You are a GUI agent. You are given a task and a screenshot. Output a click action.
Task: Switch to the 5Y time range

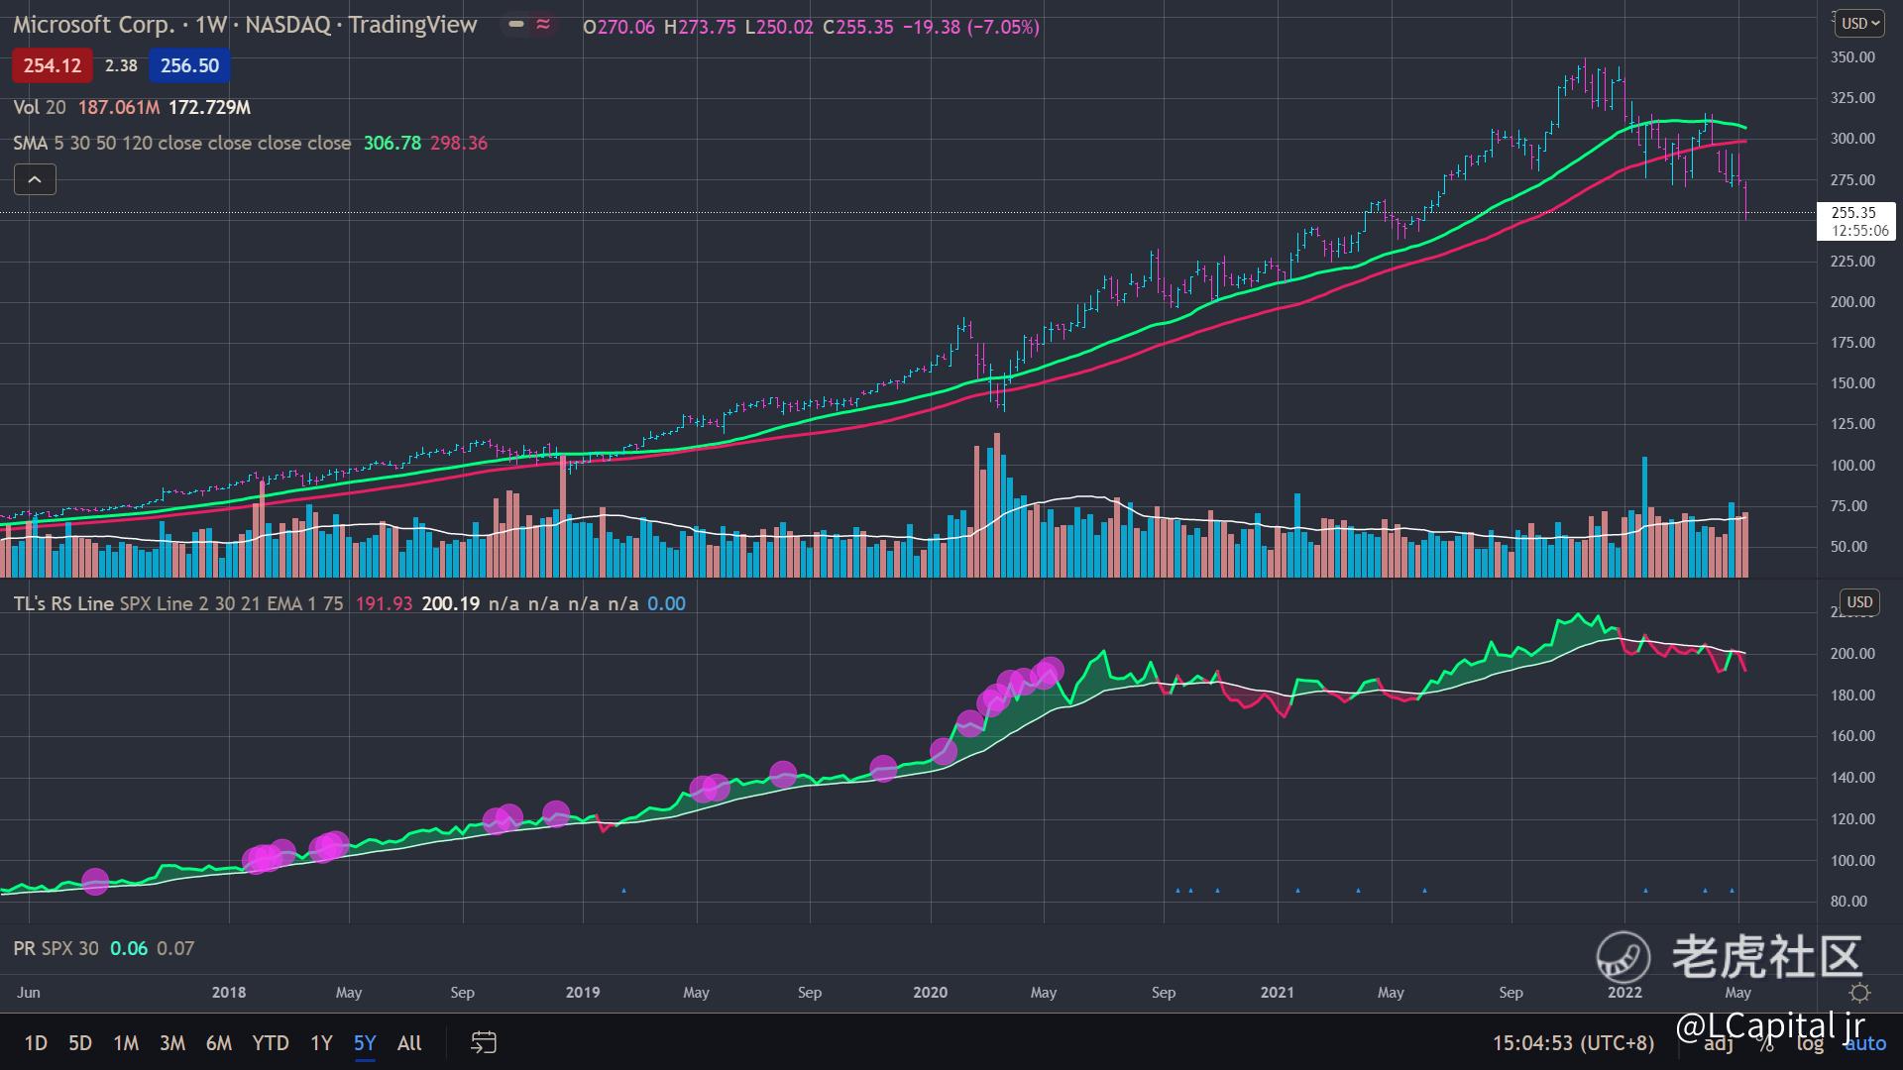365,1042
